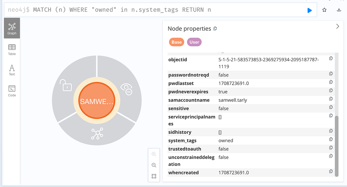The width and height of the screenshot is (347, 187).
Task: Select the SAMWE... orange node
Action: pos(97,101)
